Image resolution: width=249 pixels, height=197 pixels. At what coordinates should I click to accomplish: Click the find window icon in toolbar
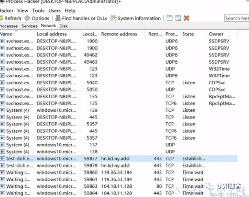169,18
